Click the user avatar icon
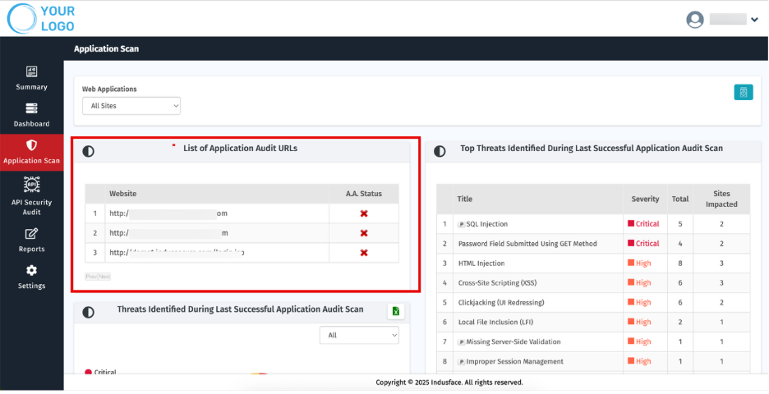 [x=695, y=20]
